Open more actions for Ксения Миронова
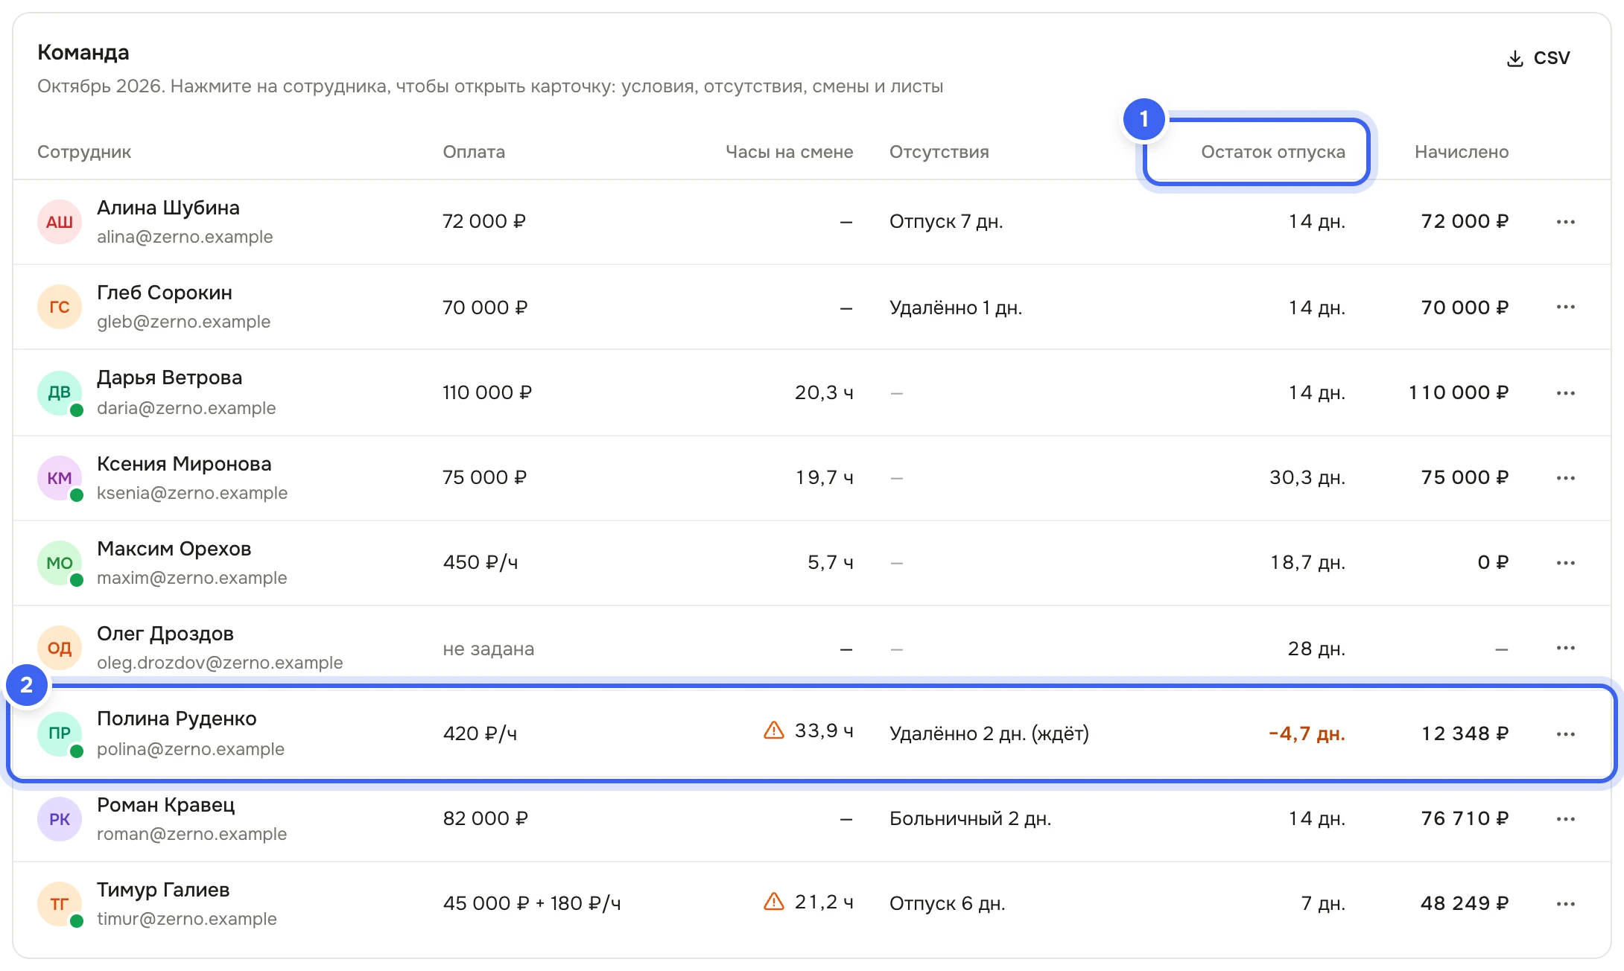Viewport: 1624px width, 971px height. click(1565, 477)
